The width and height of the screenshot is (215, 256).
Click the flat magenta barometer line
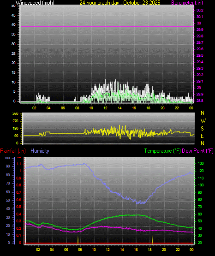click(x=107, y=26)
